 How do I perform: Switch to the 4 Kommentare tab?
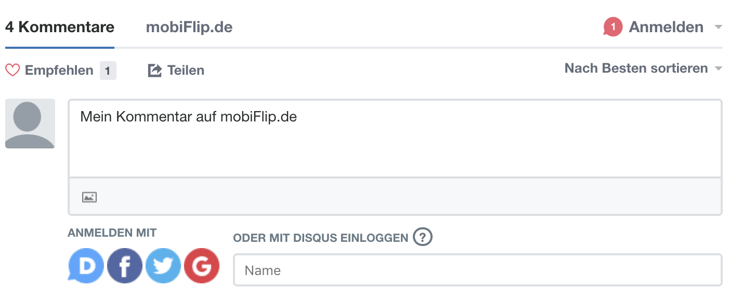tap(60, 27)
